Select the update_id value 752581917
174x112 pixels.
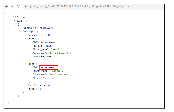(46, 28)
